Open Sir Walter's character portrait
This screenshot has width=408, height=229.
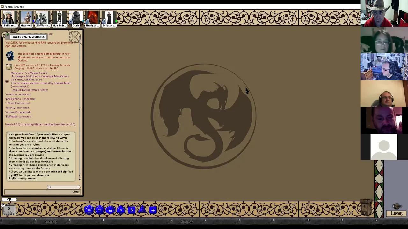(42, 17)
